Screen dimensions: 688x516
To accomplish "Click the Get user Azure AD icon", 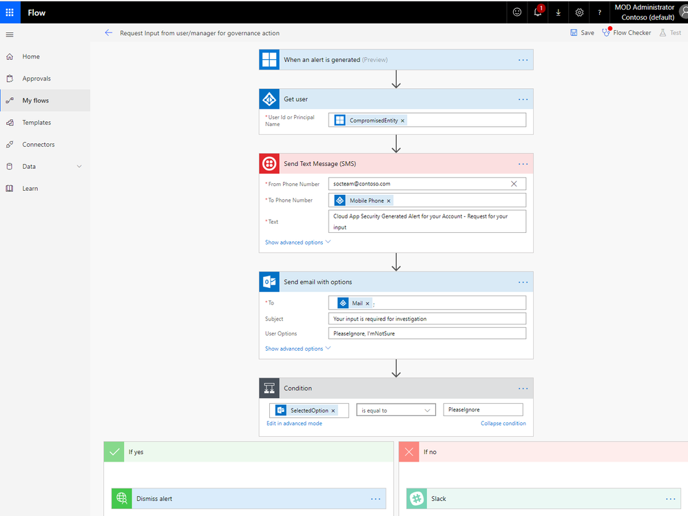I will 269,99.
